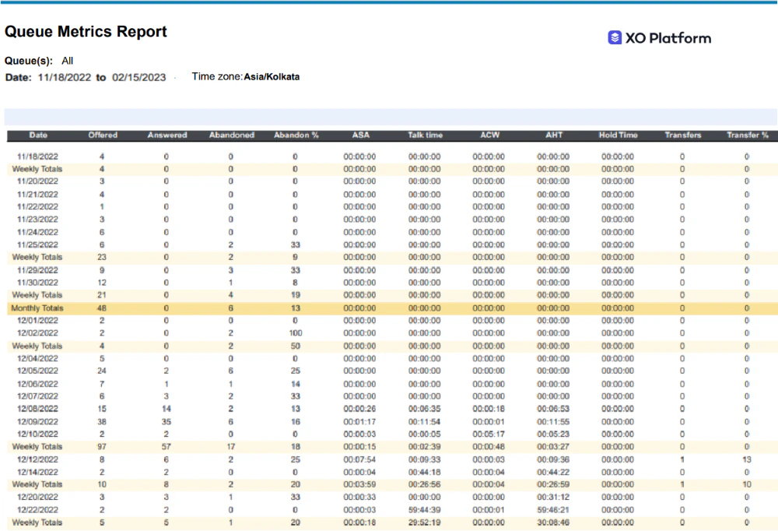Click the Transfers column header
Viewport: 778px width, 531px height.
tap(682, 135)
